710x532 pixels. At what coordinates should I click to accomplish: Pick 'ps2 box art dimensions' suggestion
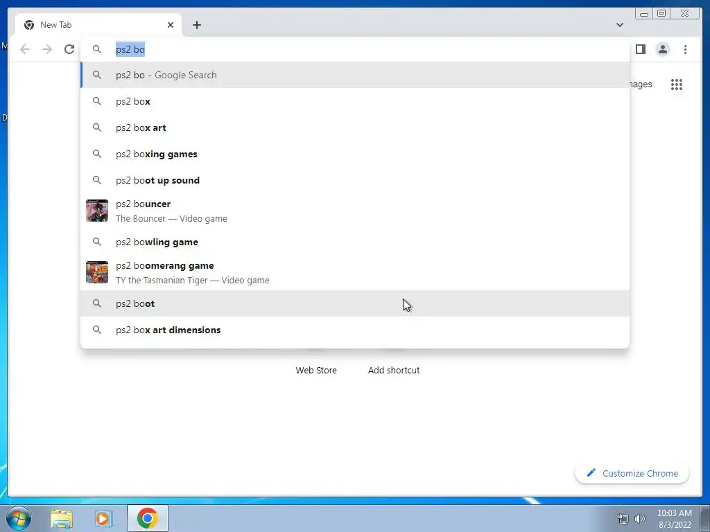pyautogui.click(x=355, y=330)
